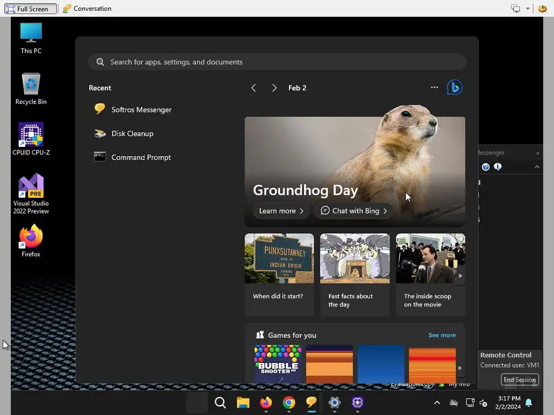Open Softros Messenger taskbar icon
This screenshot has height=415, width=554.
click(311, 402)
